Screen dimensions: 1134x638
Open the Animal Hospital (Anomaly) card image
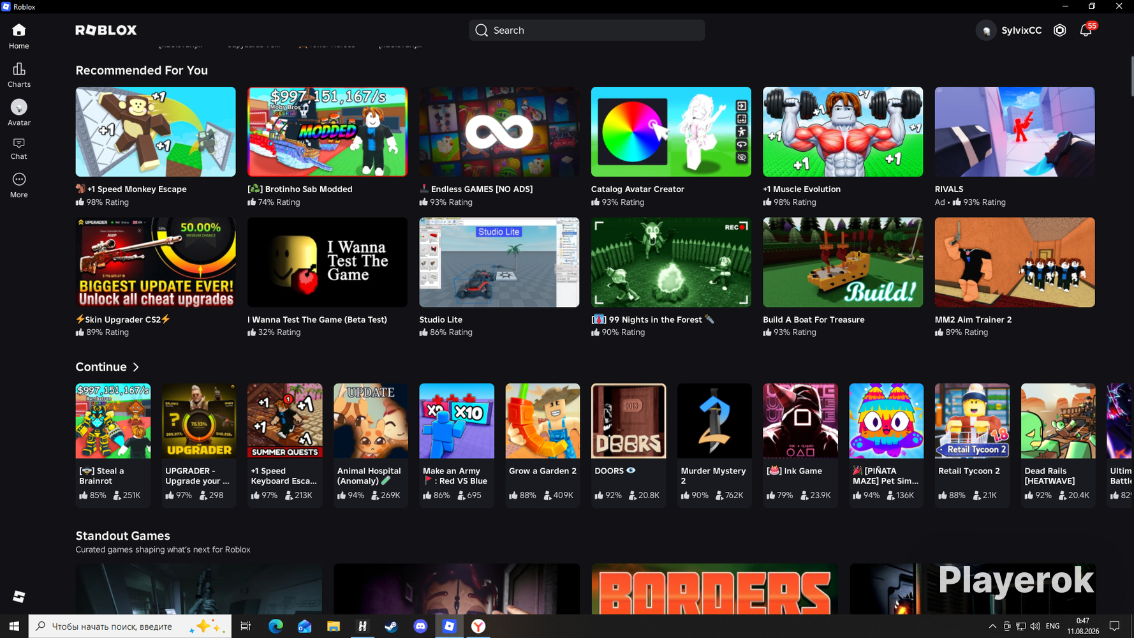pyautogui.click(x=371, y=421)
